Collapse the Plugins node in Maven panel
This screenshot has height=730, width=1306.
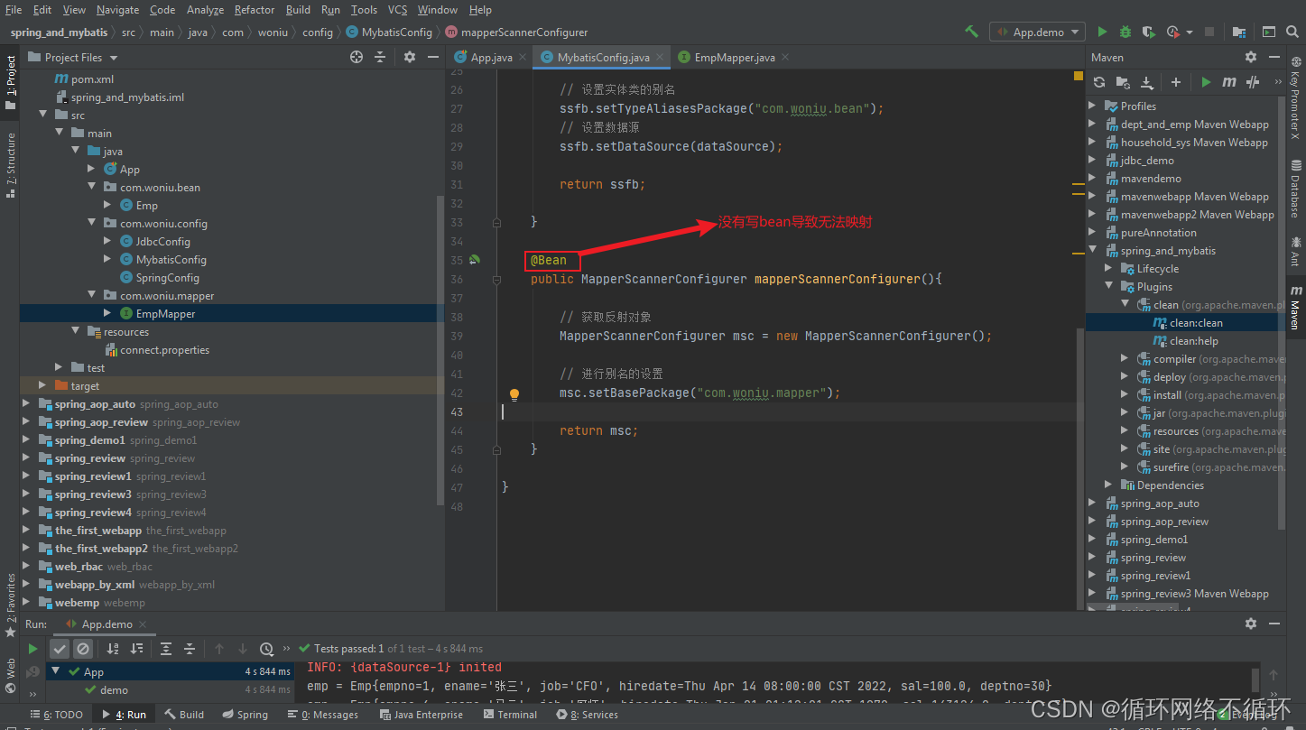click(1108, 286)
